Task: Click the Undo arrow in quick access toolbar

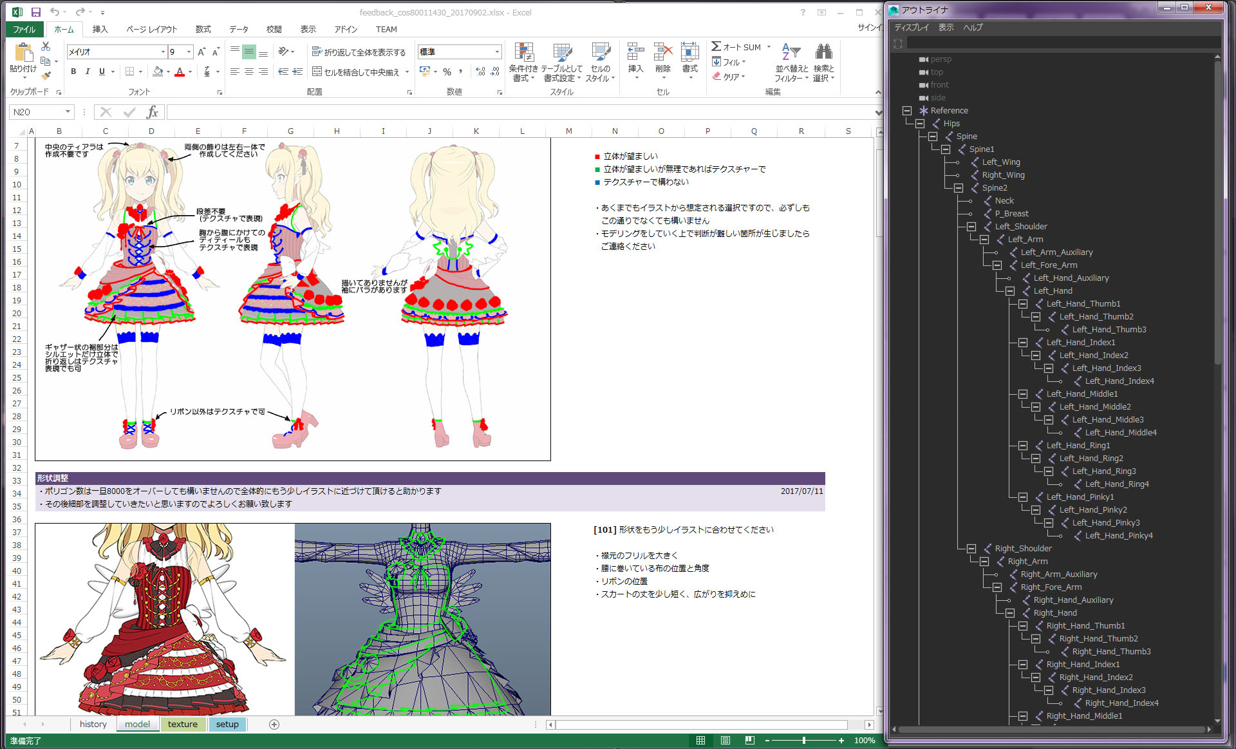Action: click(55, 12)
